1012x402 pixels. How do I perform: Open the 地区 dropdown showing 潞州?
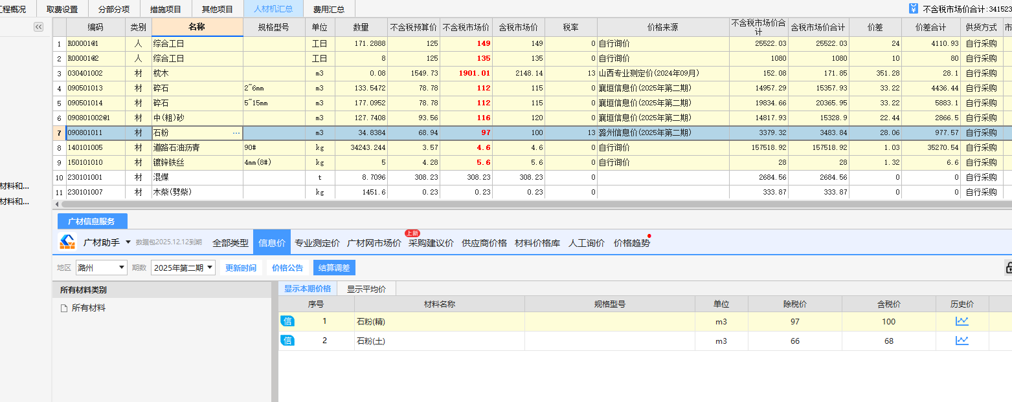pos(101,268)
